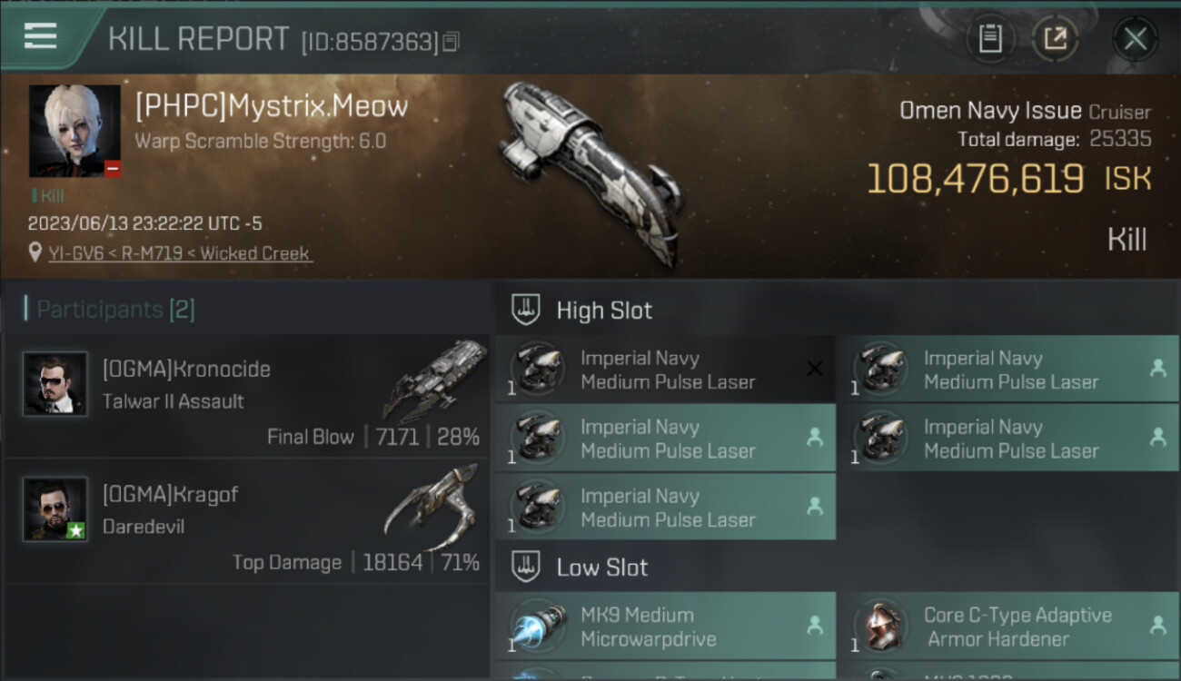The width and height of the screenshot is (1181, 681).
Task: Click the clipboard notes icon
Action: (x=990, y=39)
